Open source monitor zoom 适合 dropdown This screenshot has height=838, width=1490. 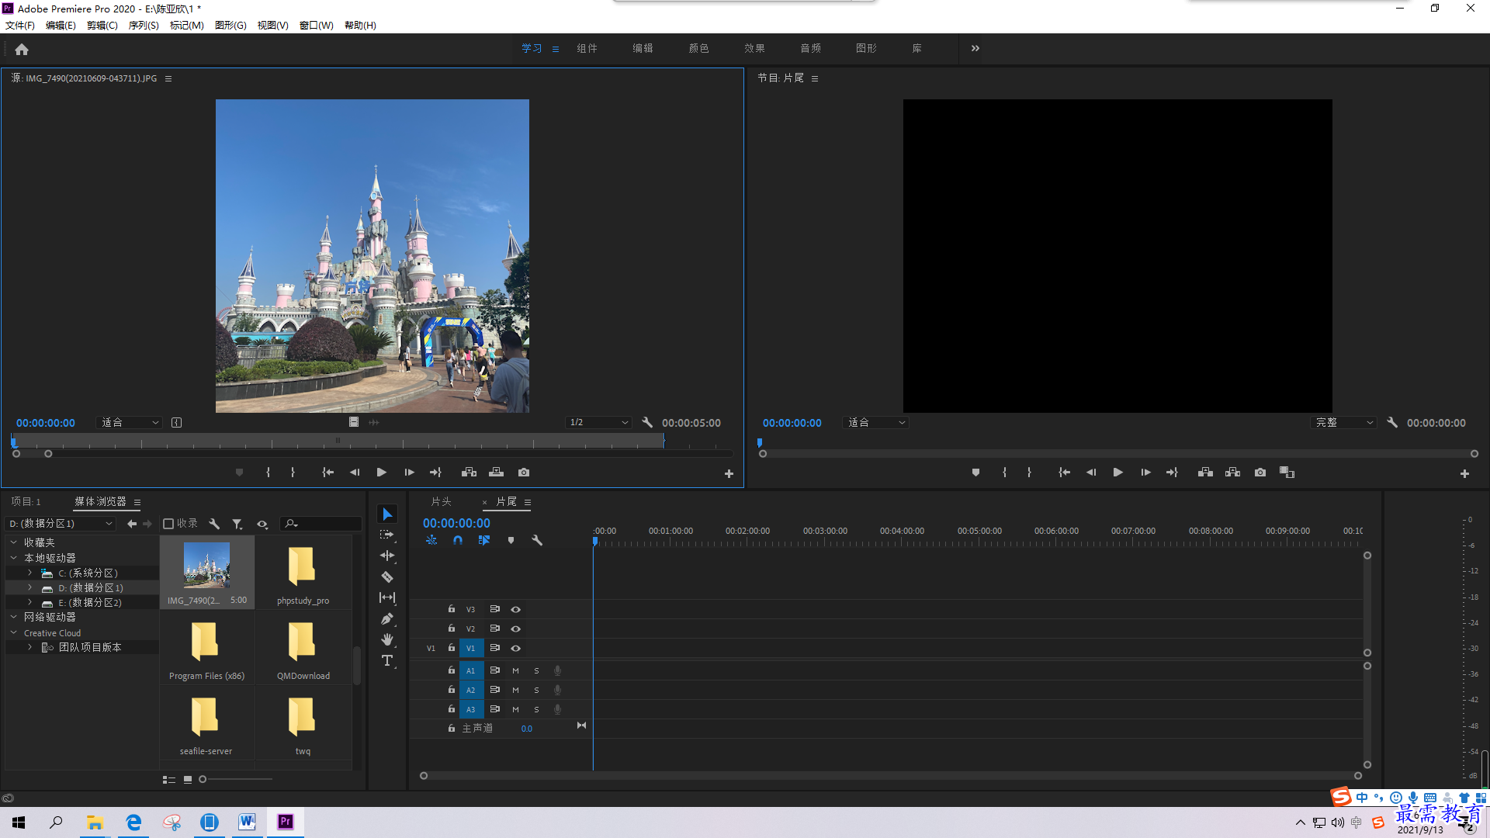130,422
